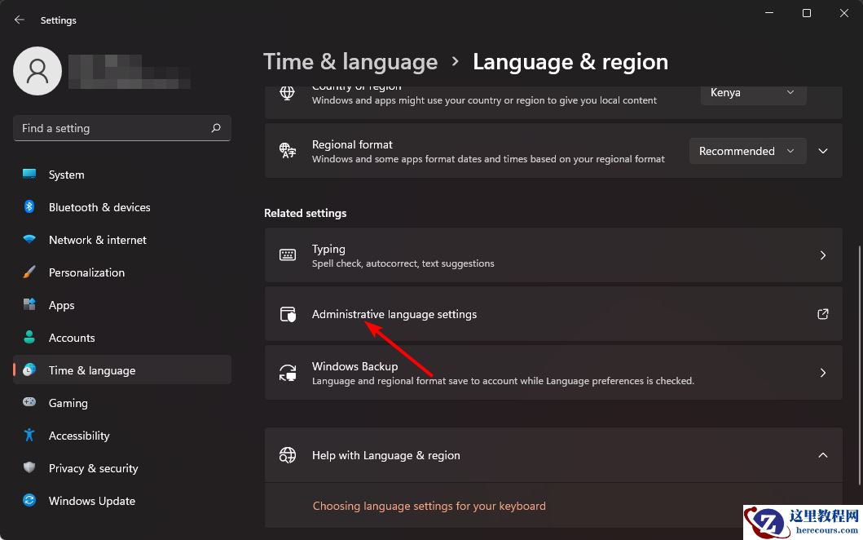Open Accounts settings
Image resolution: width=863 pixels, height=540 pixels.
coord(72,338)
